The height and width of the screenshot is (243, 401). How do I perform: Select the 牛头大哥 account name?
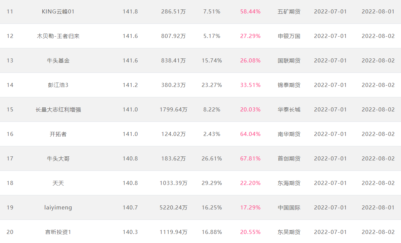(58, 159)
